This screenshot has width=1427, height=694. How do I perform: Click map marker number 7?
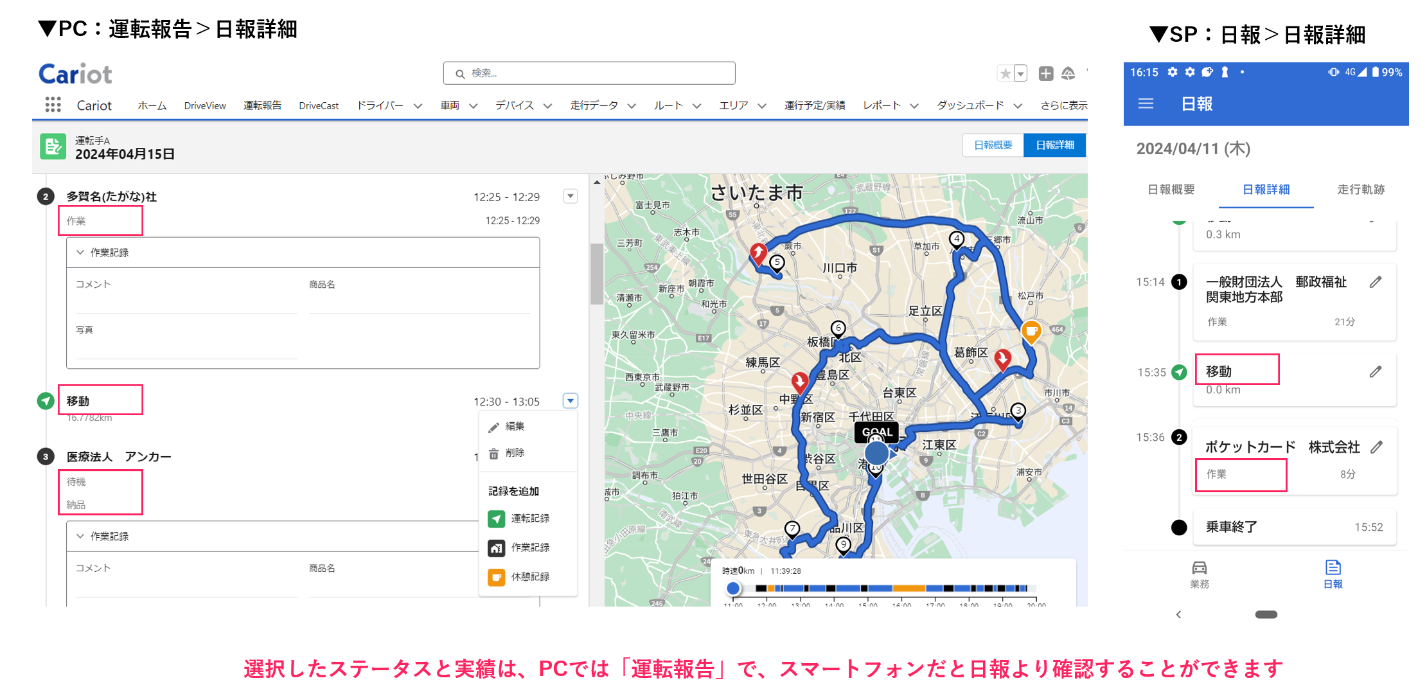click(792, 529)
